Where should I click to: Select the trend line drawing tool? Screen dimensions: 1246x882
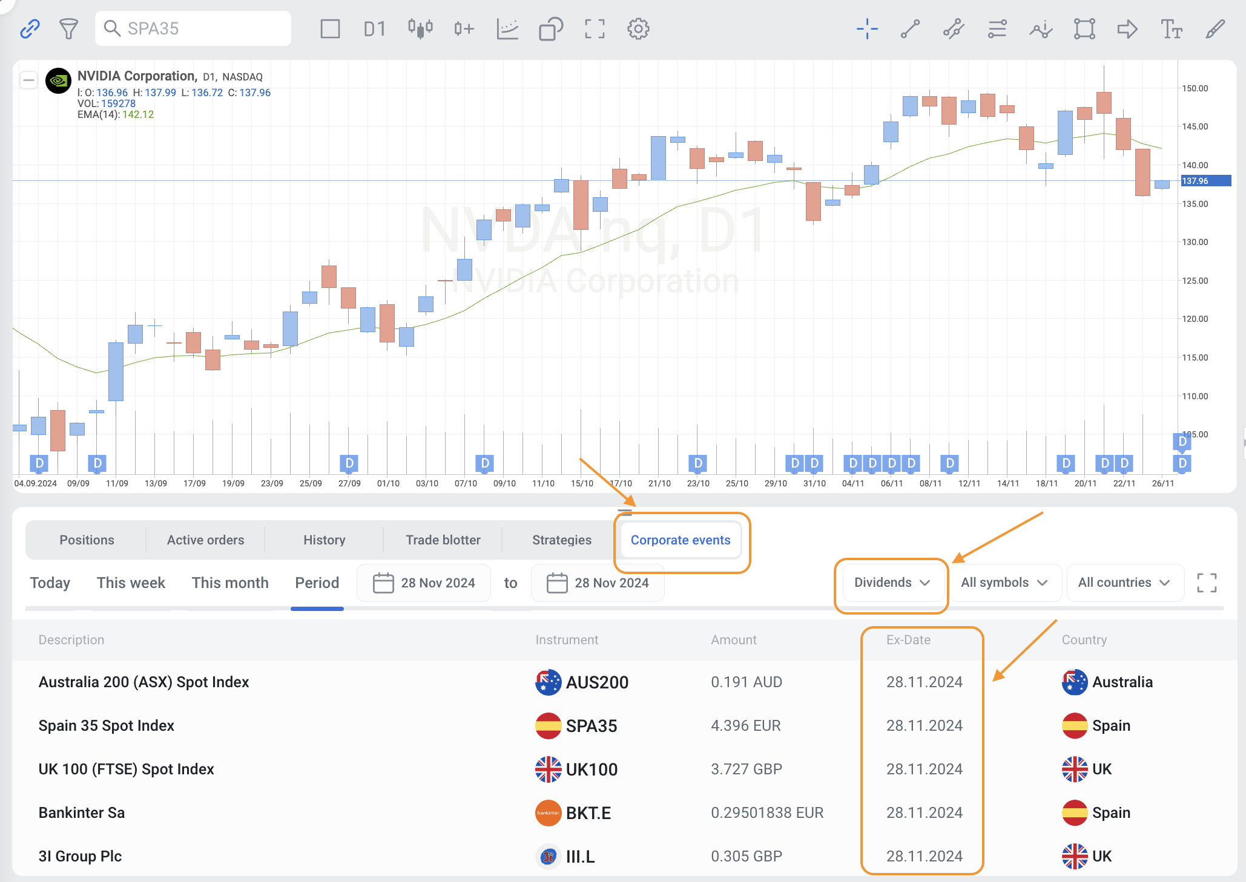coord(910,28)
